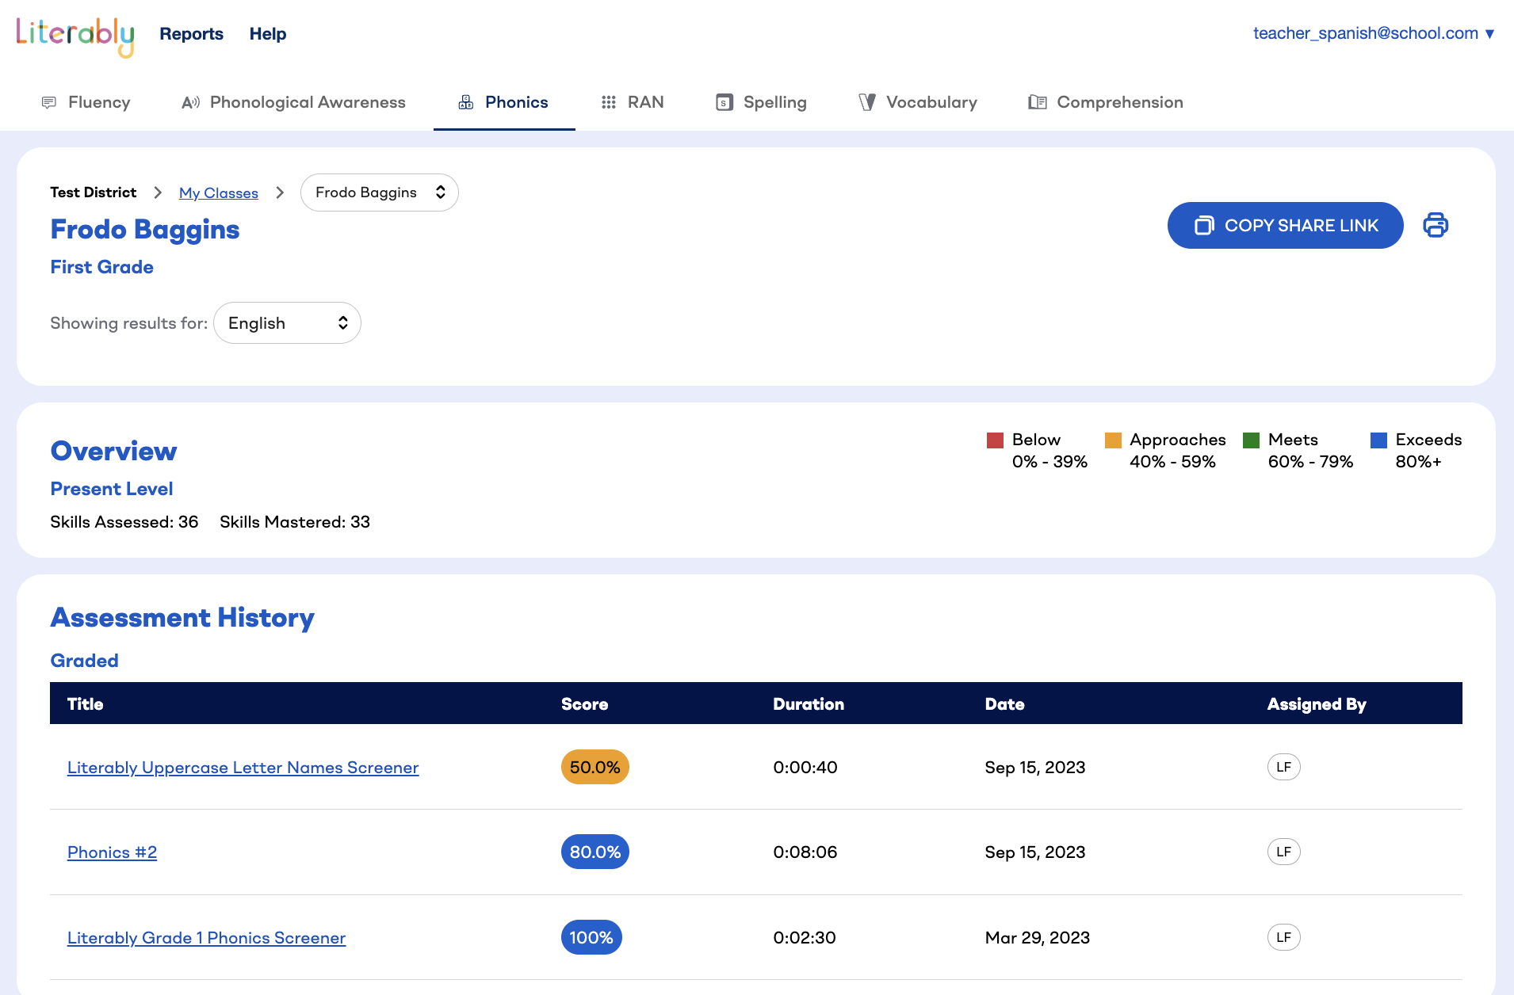1514x995 pixels.
Task: Go to the Comprehension tab
Action: coord(1106,102)
